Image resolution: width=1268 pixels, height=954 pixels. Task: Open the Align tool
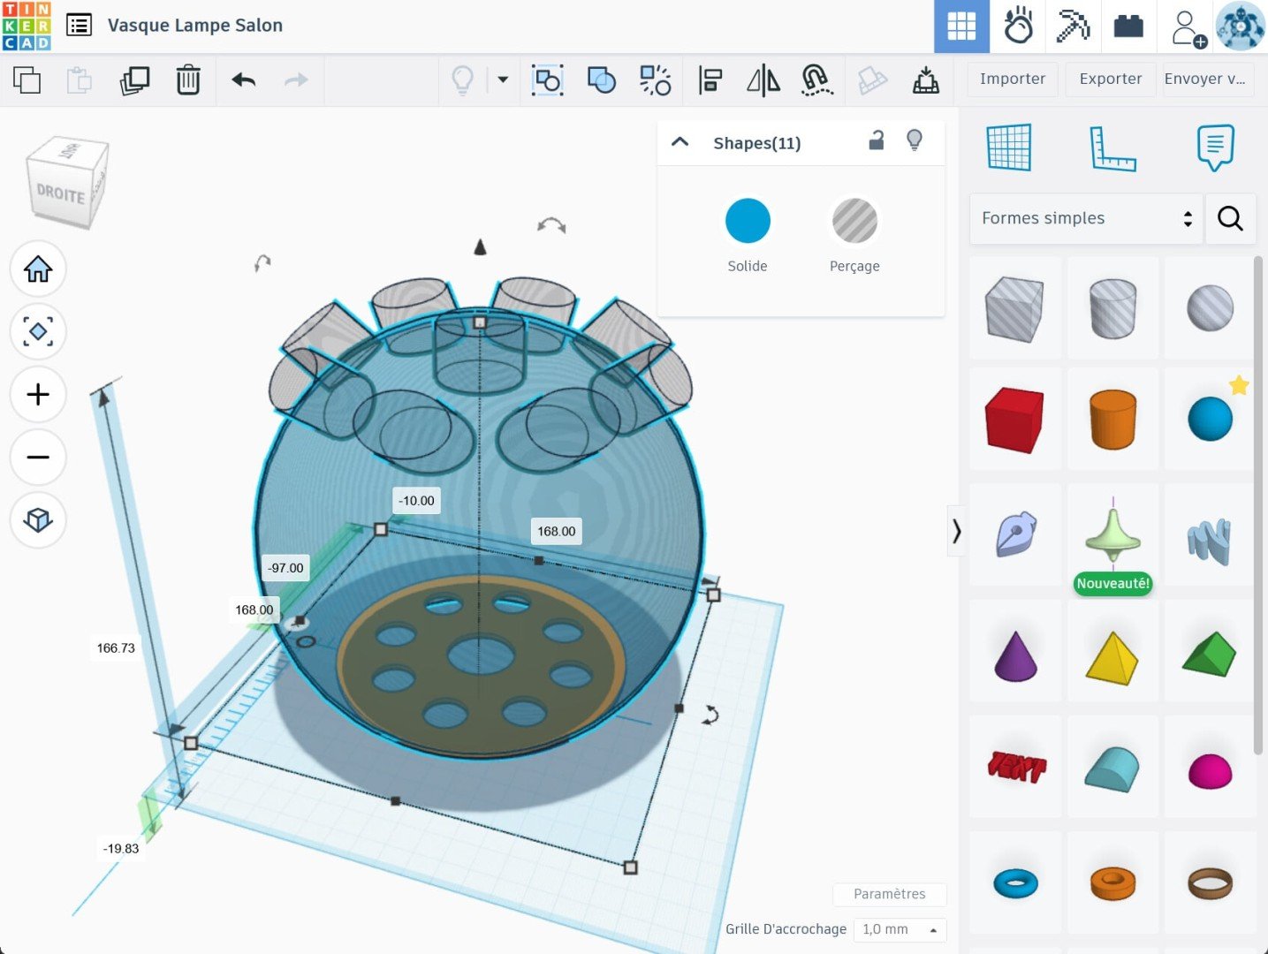pyautogui.click(x=710, y=80)
